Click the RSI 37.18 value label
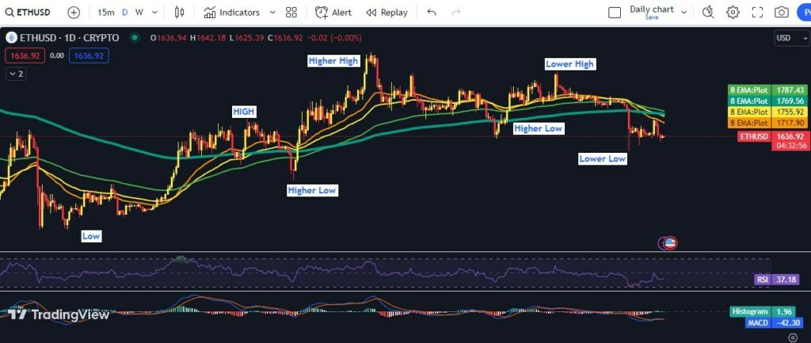811x343 pixels. [x=776, y=280]
